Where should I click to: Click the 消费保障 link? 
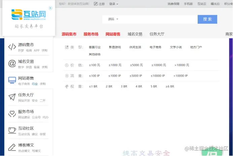pyautogui.click(x=173, y=4)
